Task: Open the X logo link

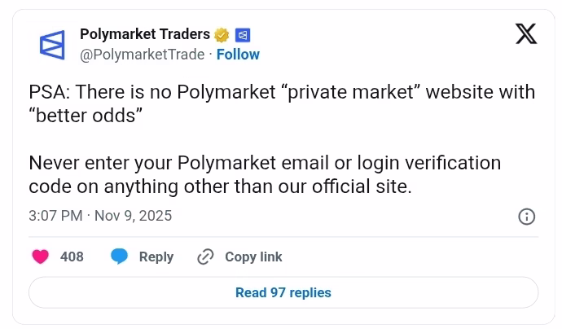Action: click(526, 34)
